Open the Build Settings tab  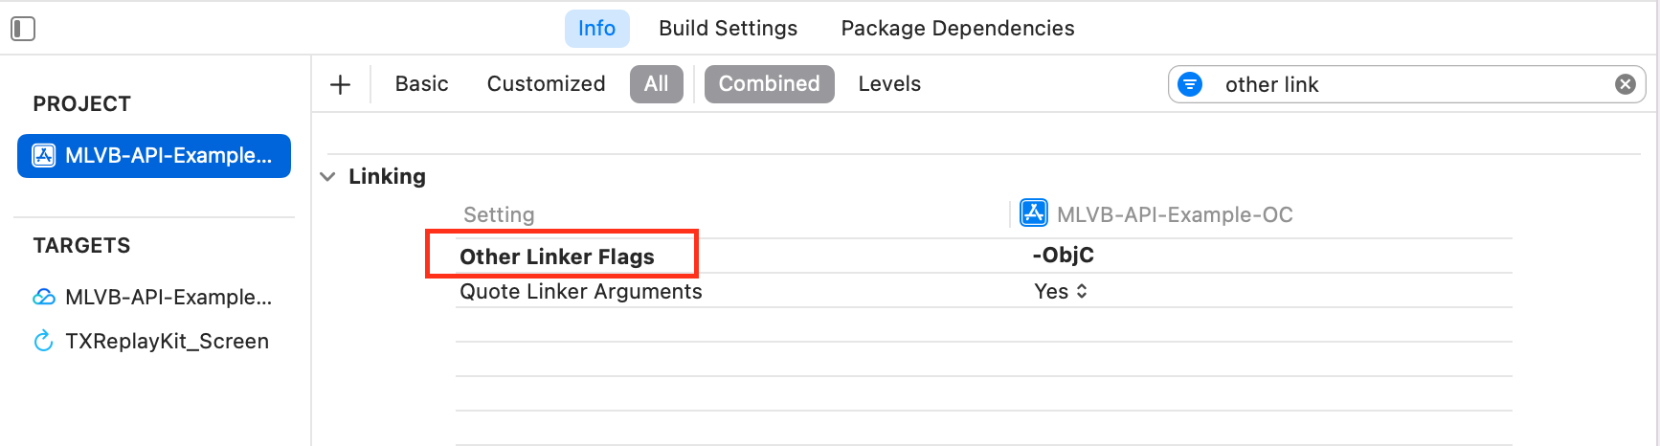[x=728, y=29]
